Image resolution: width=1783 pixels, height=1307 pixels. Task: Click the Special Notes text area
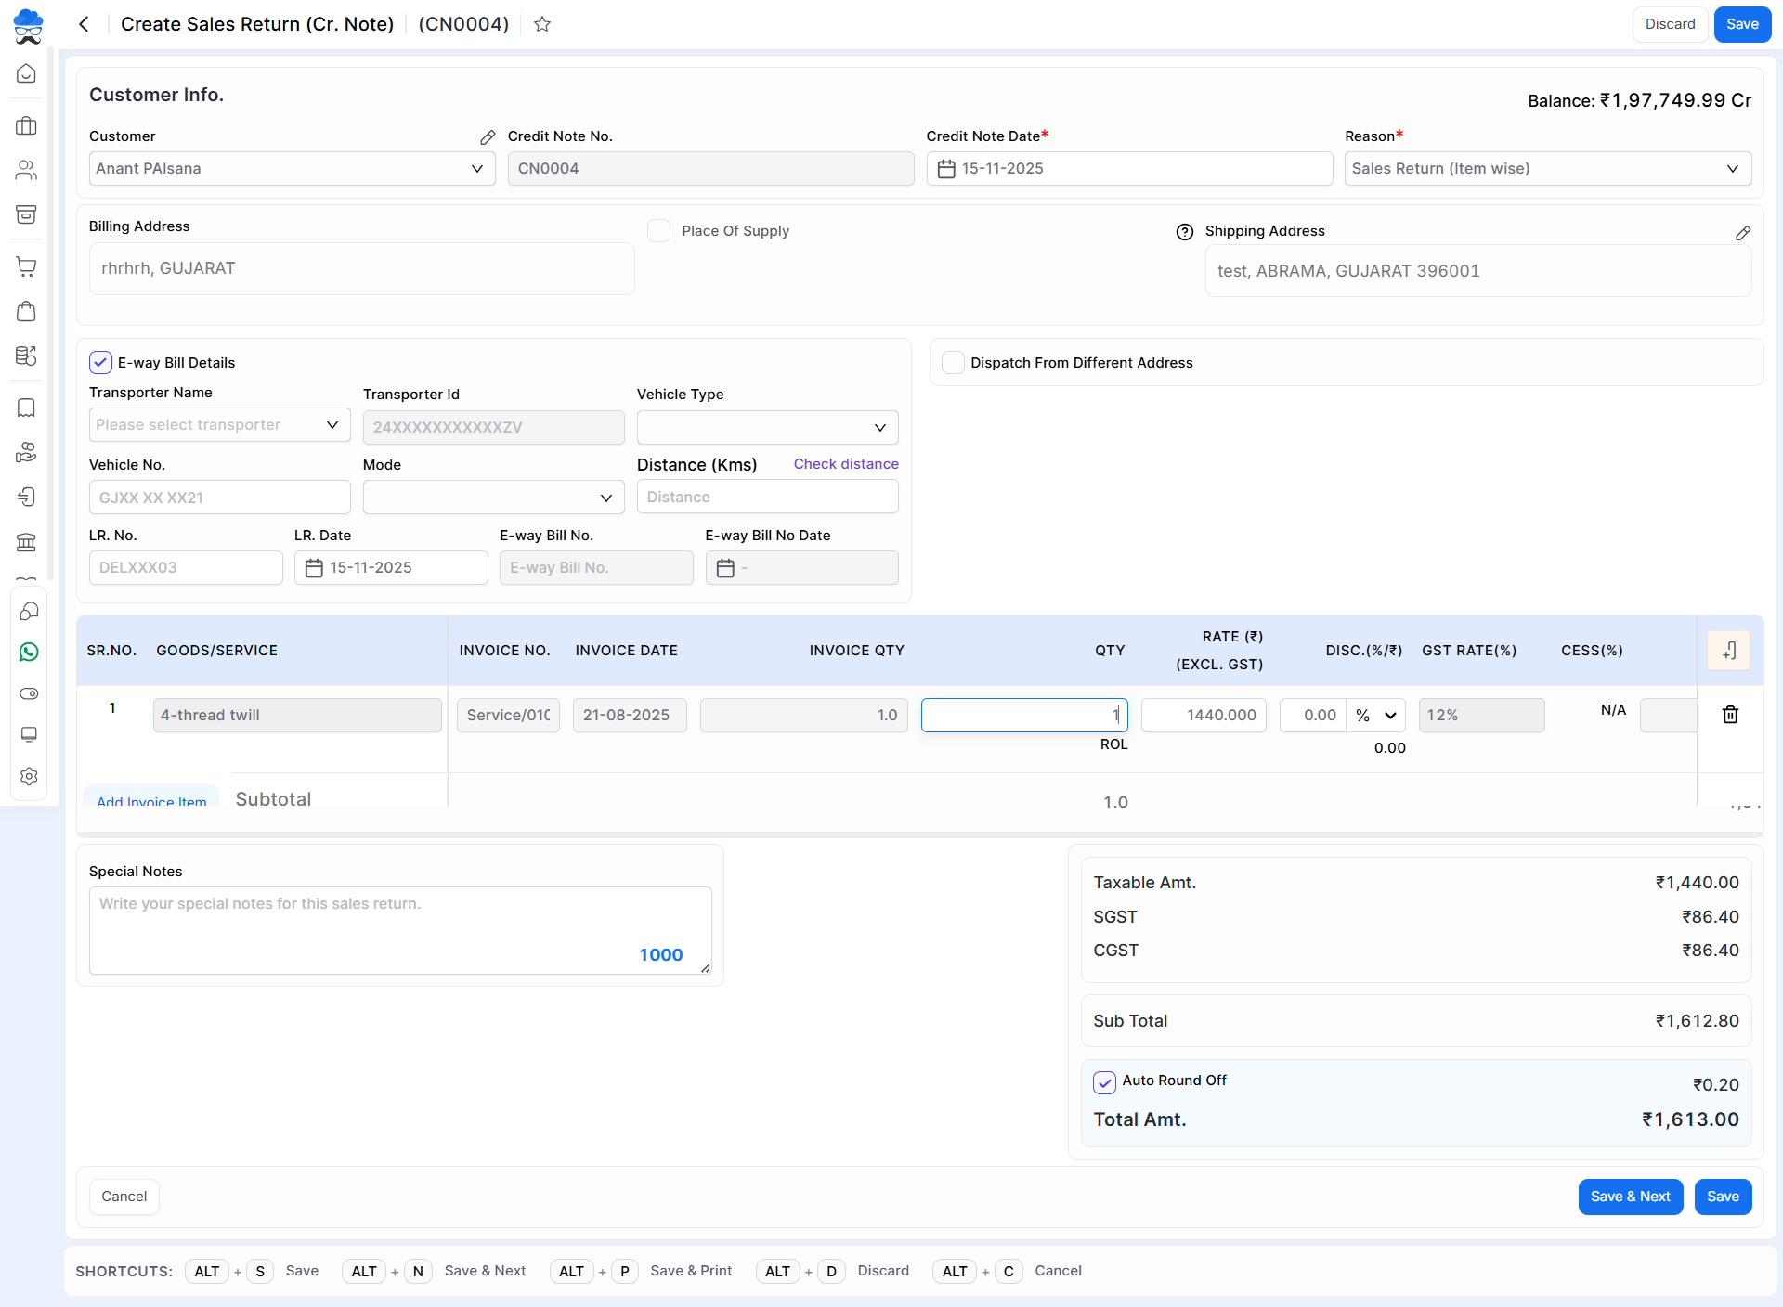click(x=399, y=930)
